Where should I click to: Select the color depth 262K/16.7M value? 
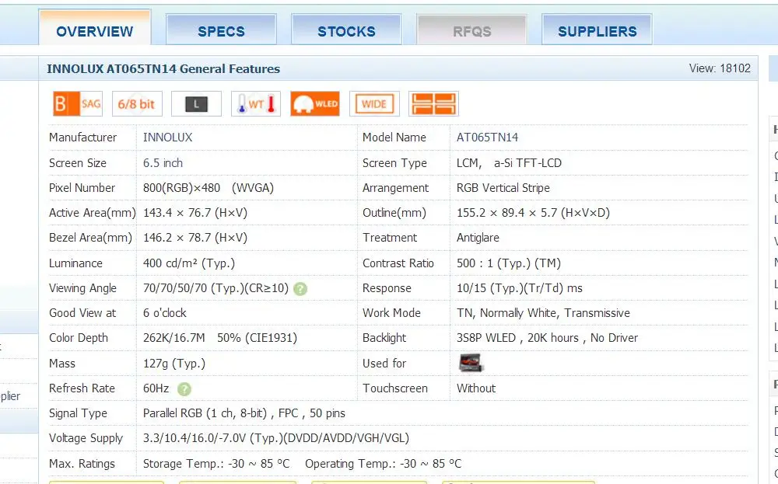tap(220, 337)
